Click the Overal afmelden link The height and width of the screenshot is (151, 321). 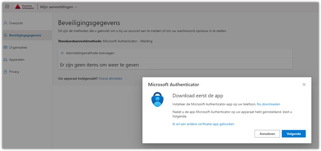coord(110,79)
